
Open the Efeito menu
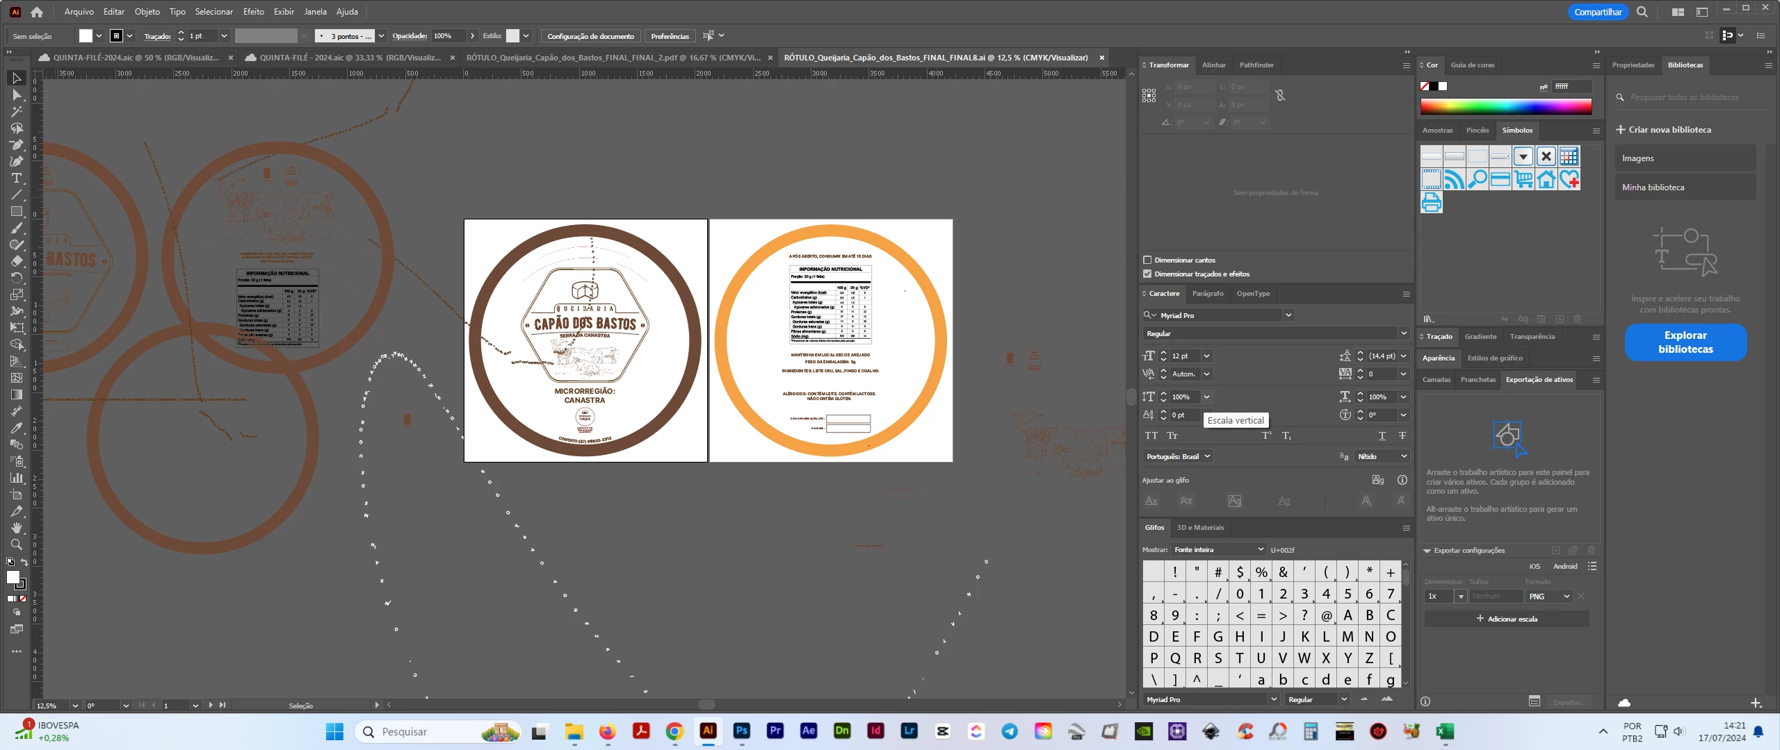click(x=253, y=11)
